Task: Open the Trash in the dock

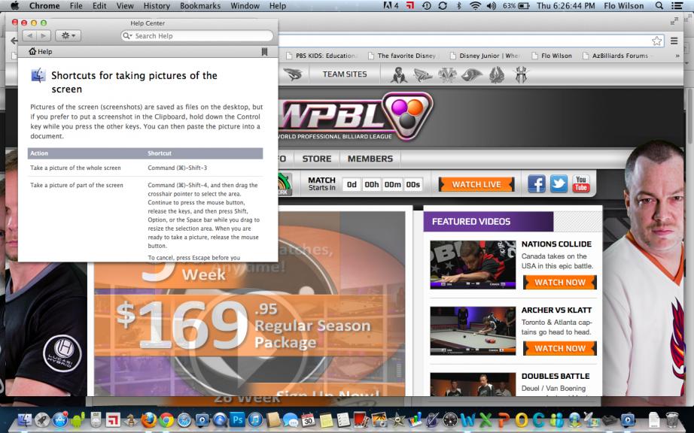Action: pyautogui.click(x=672, y=419)
